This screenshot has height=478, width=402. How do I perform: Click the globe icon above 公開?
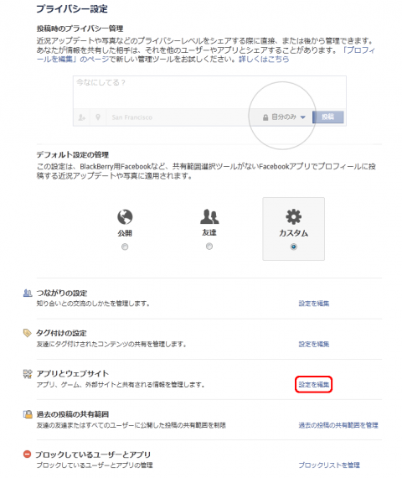(x=125, y=216)
